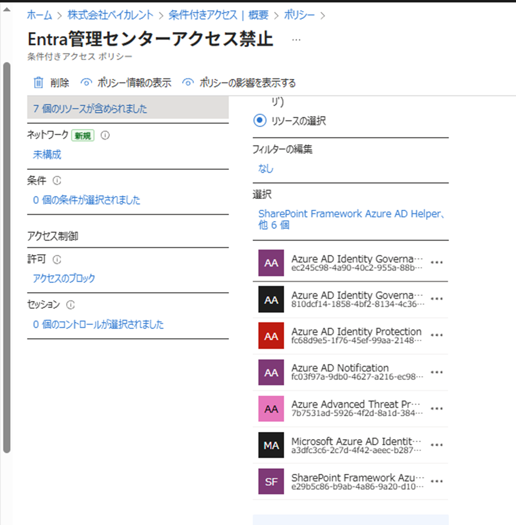Click ポリシー情報の表示 toolbar button

point(126,82)
